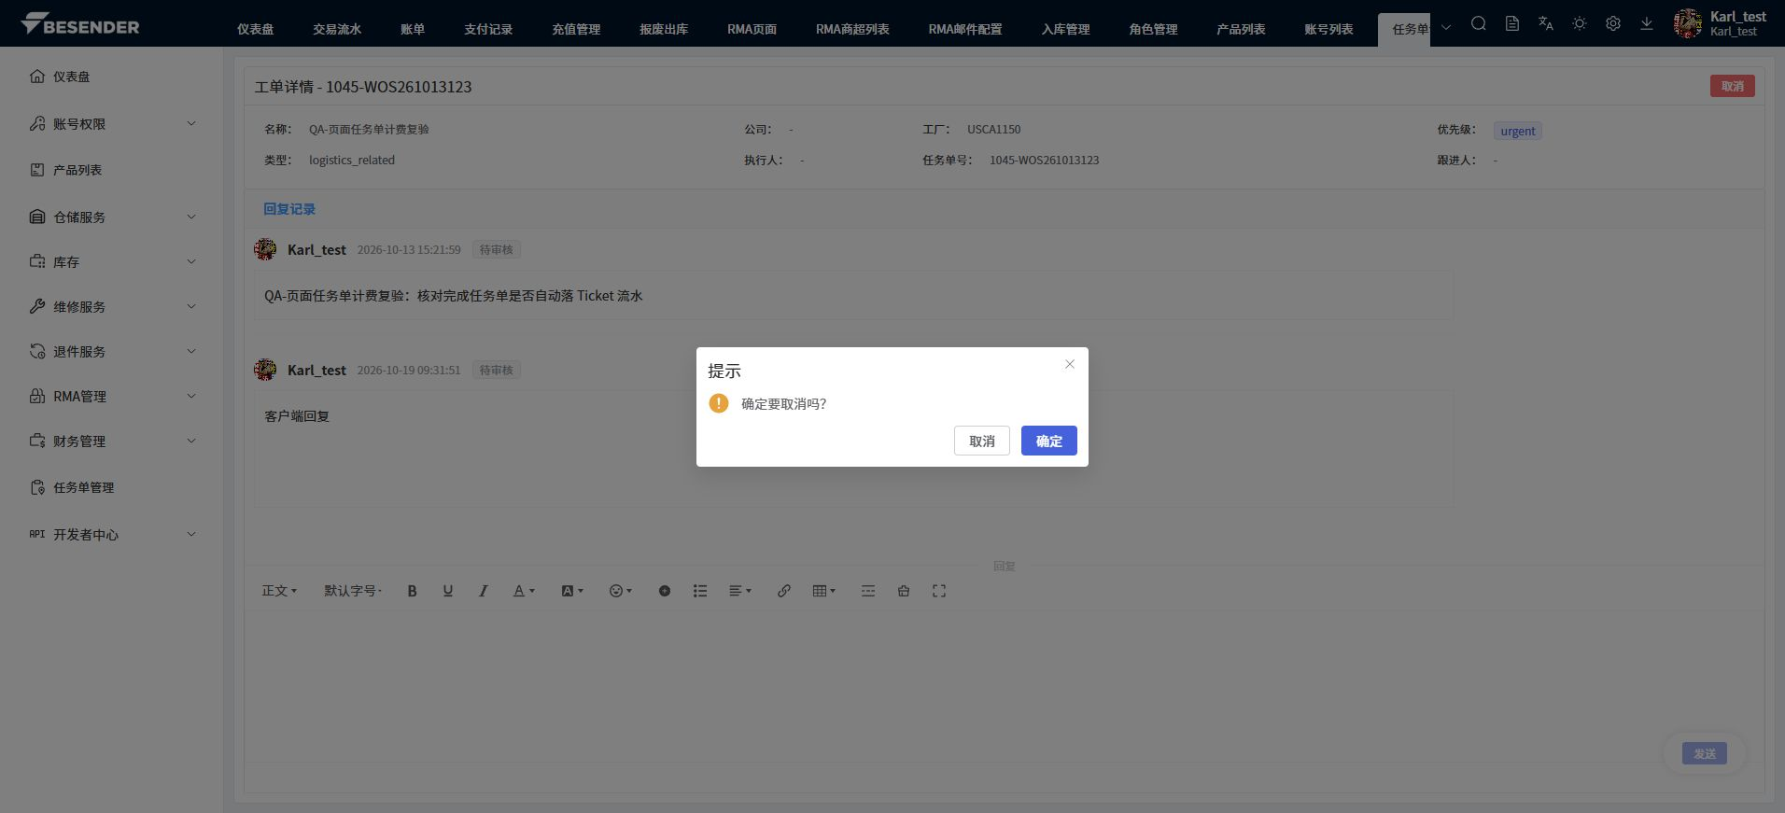
Task: Switch to the 充值管理 tab
Action: click(x=576, y=29)
